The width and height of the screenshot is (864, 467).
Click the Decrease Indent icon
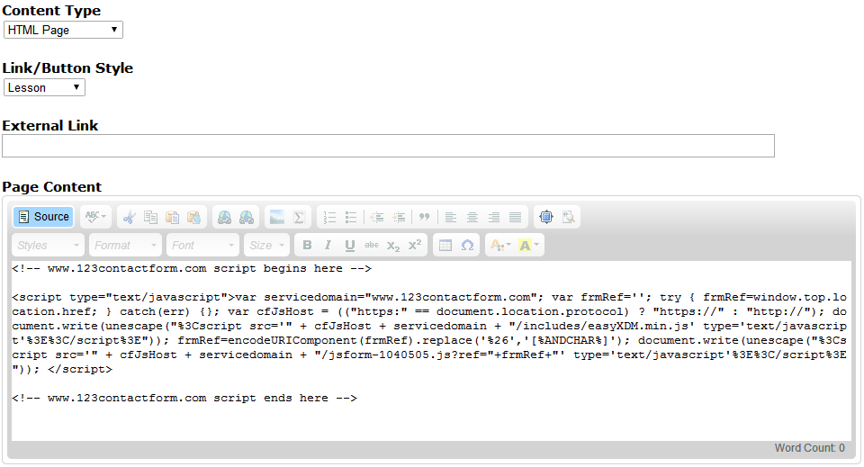pyautogui.click(x=377, y=217)
